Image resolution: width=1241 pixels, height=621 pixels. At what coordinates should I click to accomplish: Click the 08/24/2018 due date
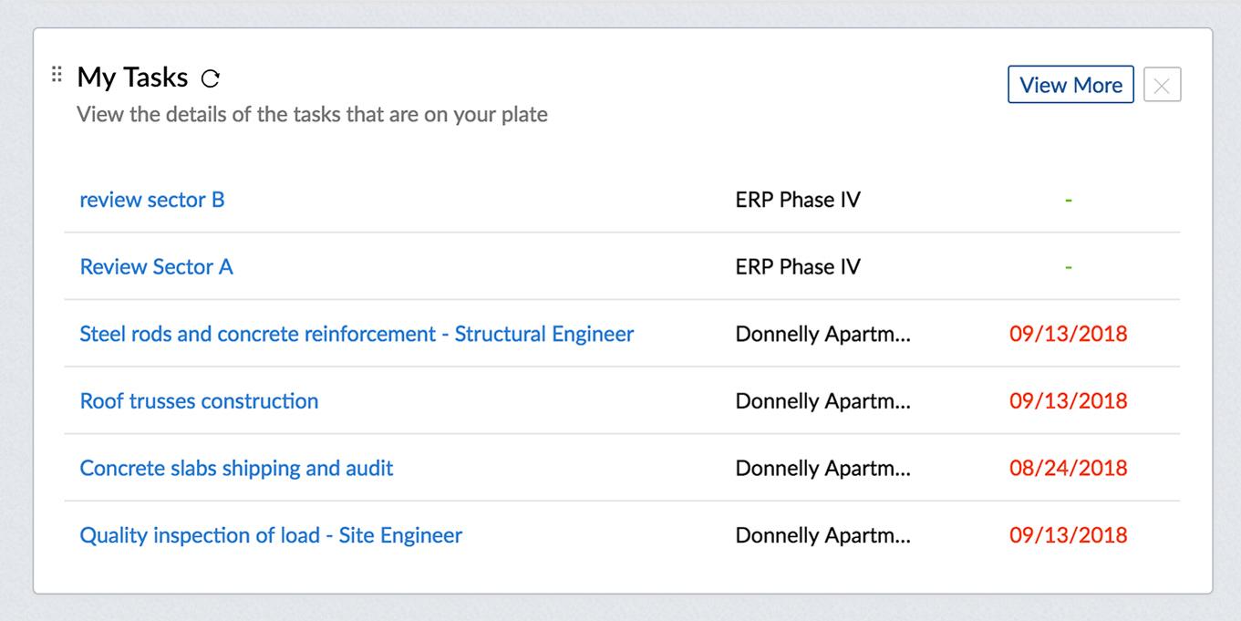click(1068, 469)
